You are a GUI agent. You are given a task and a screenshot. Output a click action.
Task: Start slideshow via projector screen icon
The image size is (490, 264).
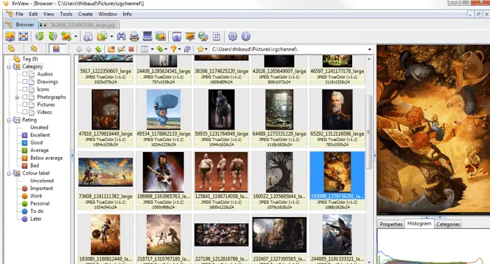coord(190,36)
